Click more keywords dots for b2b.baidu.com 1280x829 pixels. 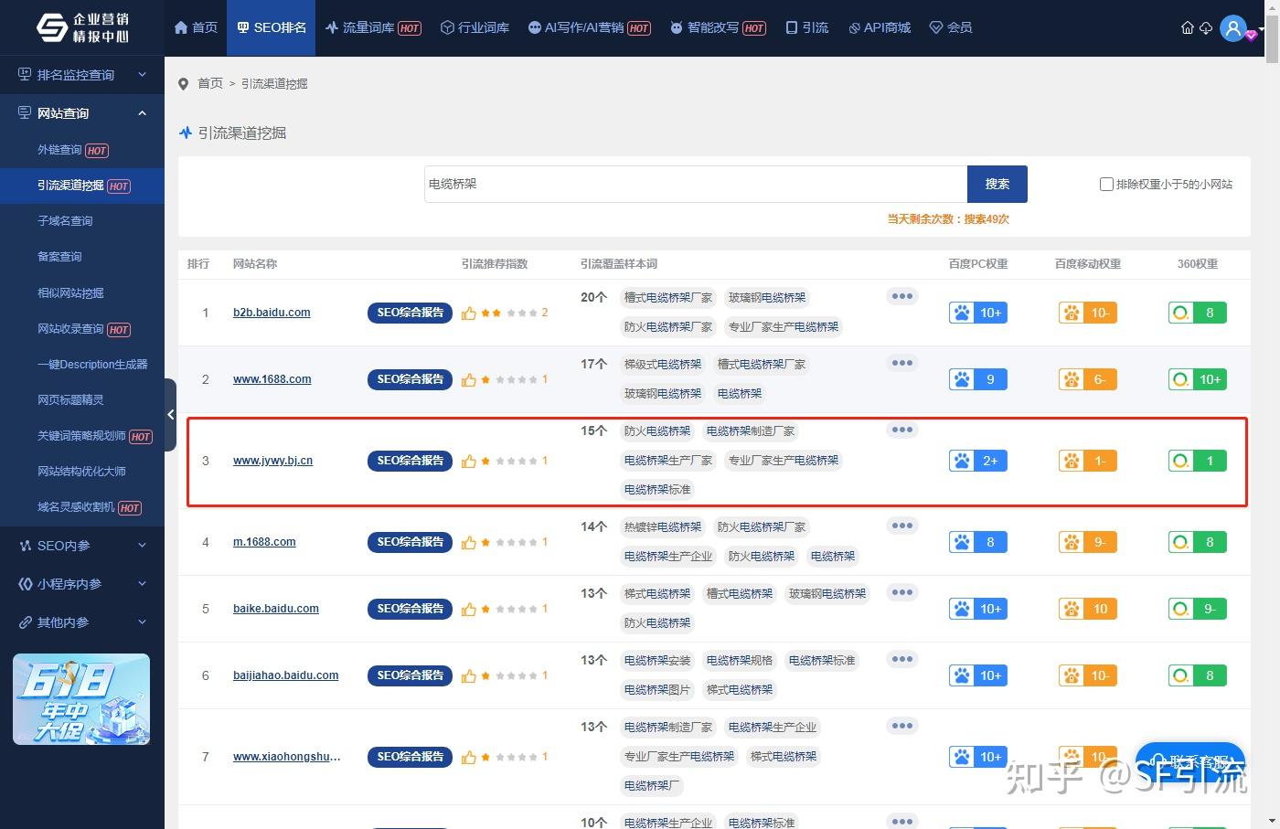point(902,296)
